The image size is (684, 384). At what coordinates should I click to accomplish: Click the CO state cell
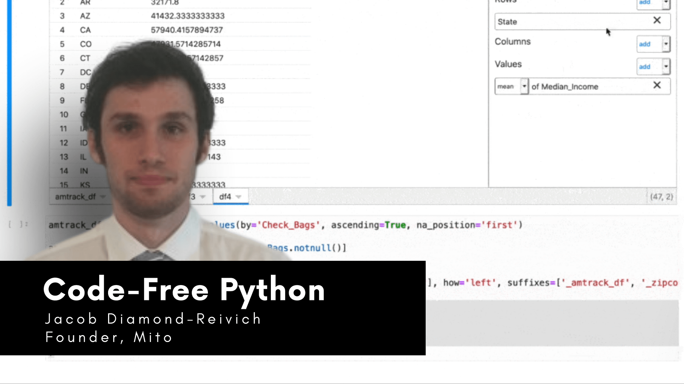coord(85,44)
